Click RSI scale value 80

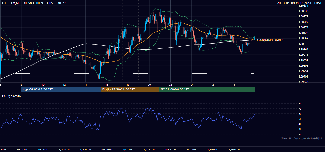[300, 104]
